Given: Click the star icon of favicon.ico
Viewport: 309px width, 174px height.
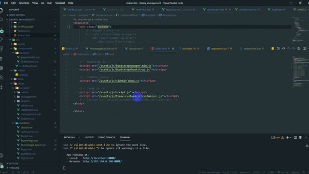Looking at the screenshot, I should pyautogui.click(x=15, y=31).
